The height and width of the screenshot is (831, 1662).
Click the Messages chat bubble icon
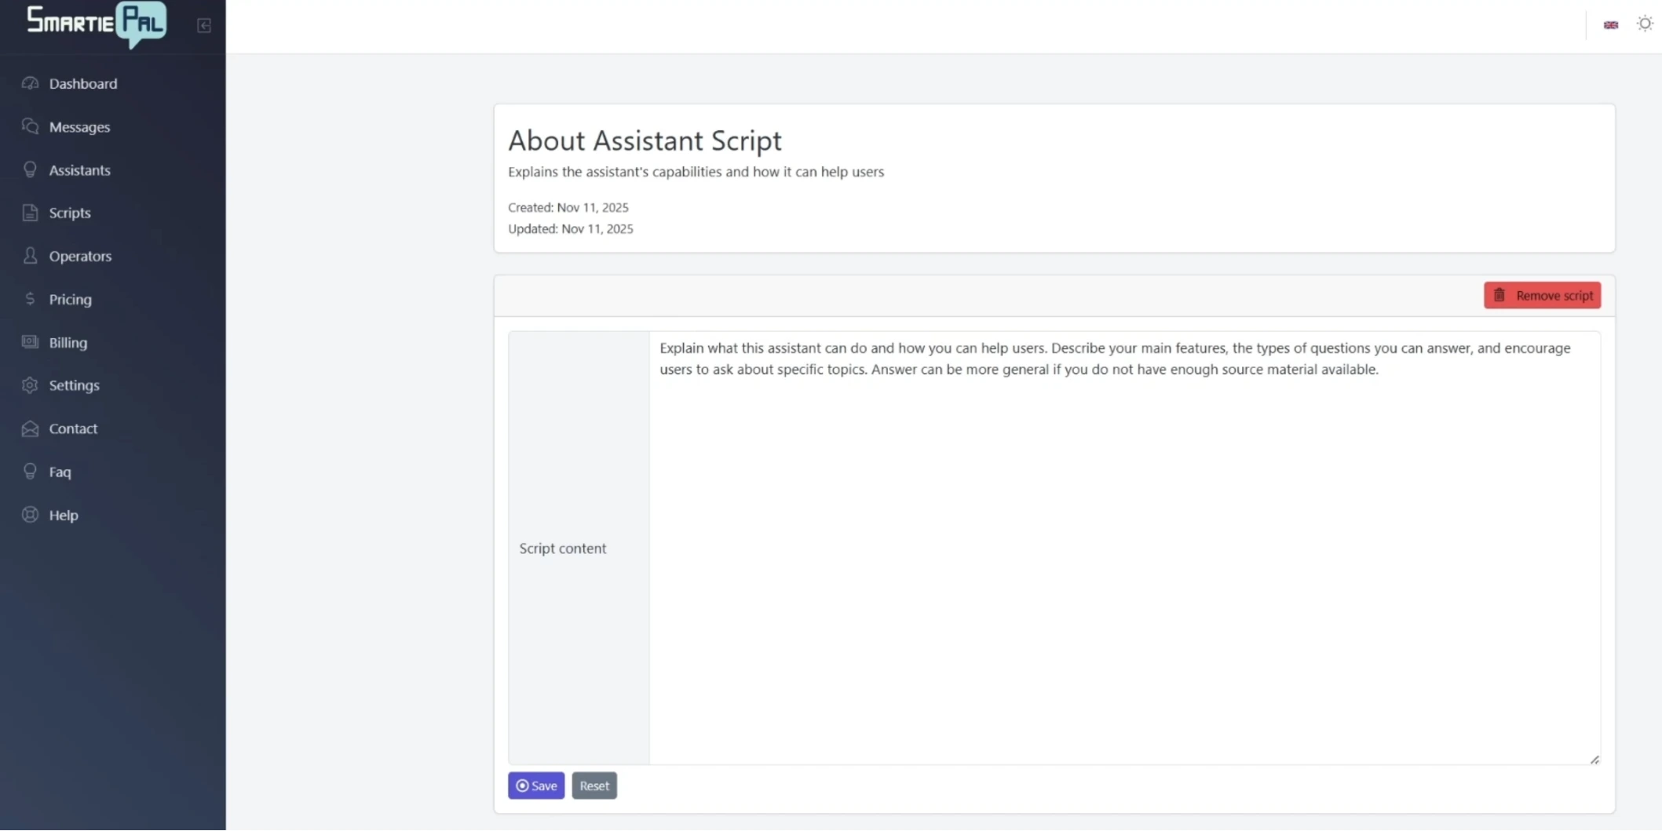tap(30, 126)
